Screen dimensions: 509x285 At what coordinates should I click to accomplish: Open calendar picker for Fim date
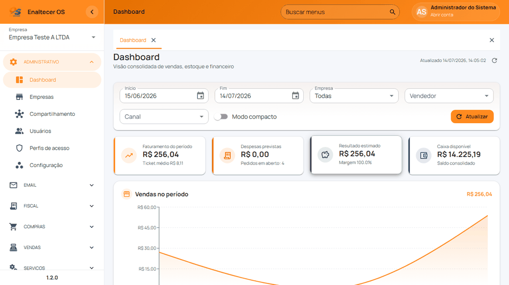(295, 96)
